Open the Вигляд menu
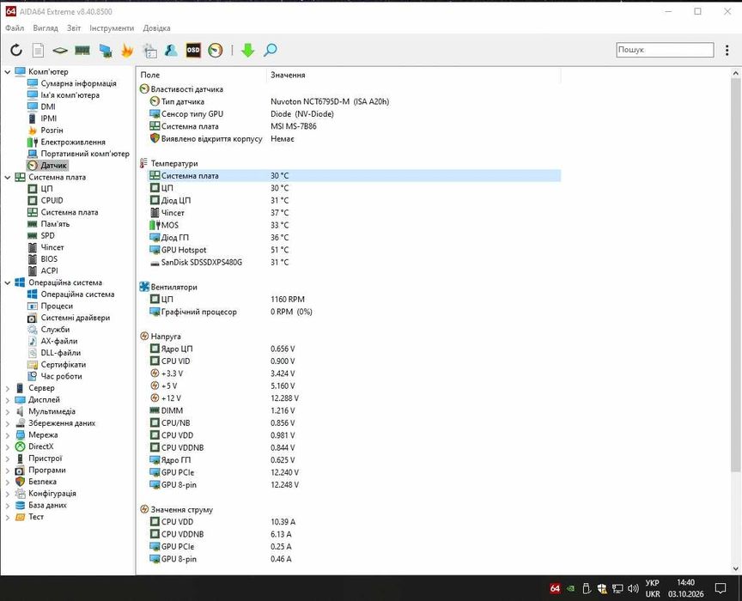This screenshot has height=601, width=742. click(x=46, y=28)
